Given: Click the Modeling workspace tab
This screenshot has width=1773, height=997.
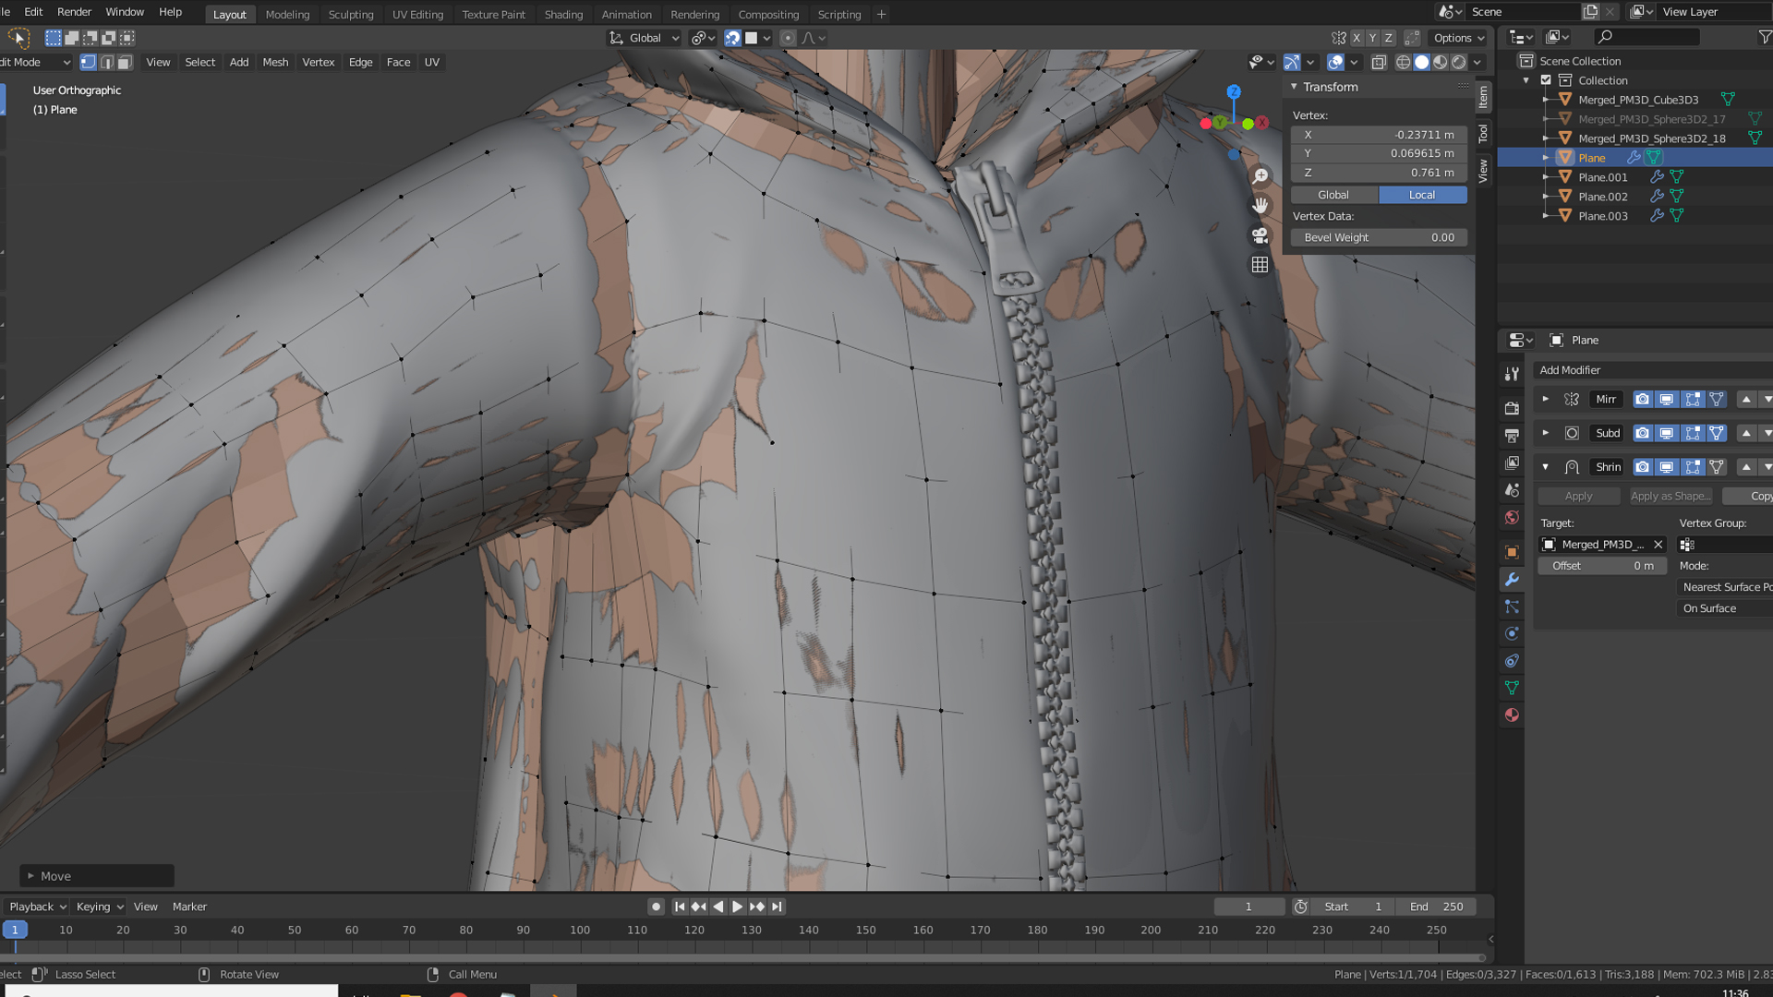Looking at the screenshot, I should coord(287,14).
